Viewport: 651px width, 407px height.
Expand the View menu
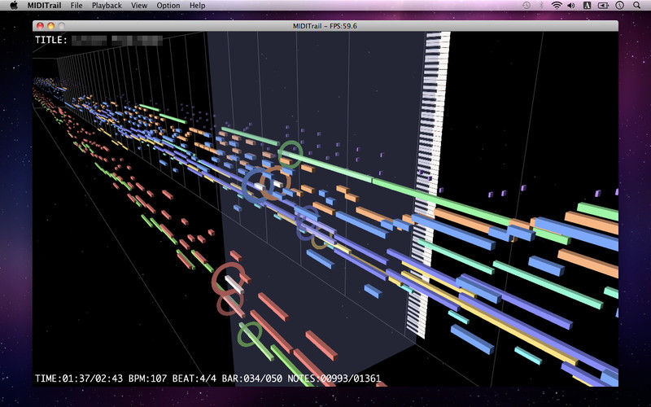click(x=139, y=6)
